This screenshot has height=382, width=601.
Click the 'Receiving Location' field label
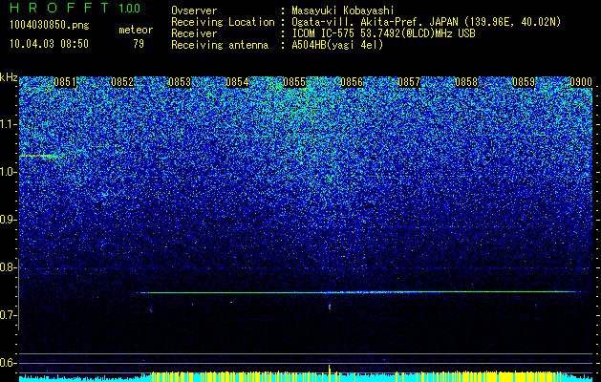(223, 22)
